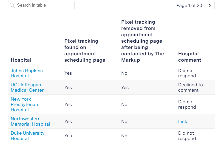The image size is (216, 142).
Task: Go to next page with chevron arrow
Action: pos(210,5)
